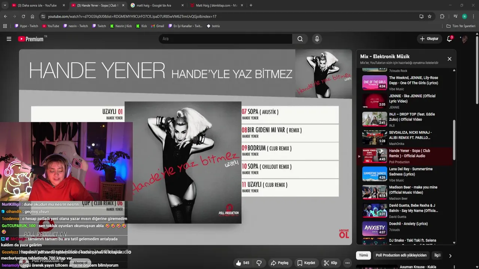Open botrix bookmark

pyautogui.click(x=213, y=26)
